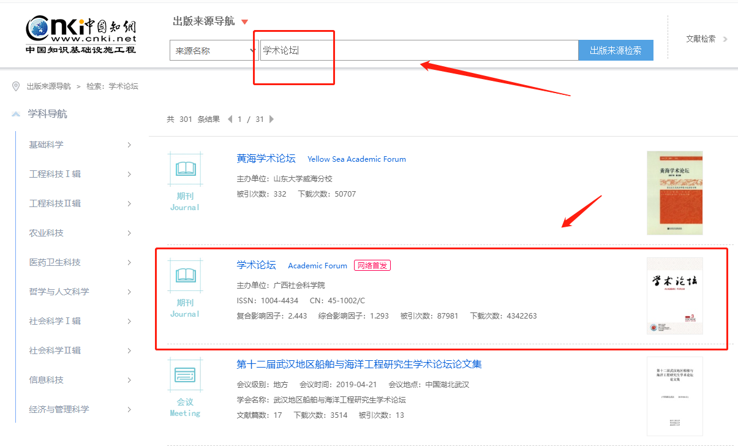Click the 出版来源检索 search button
Image resolution: width=738 pixels, height=446 pixels.
pos(616,51)
